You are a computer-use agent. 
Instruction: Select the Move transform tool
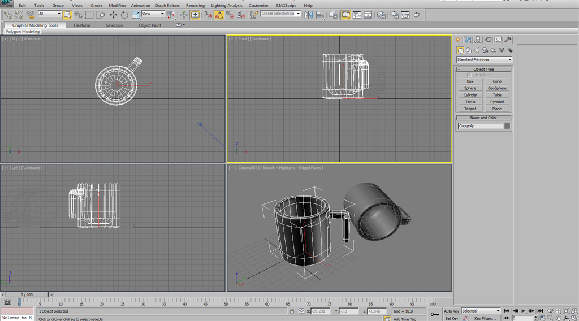pyautogui.click(x=114, y=14)
